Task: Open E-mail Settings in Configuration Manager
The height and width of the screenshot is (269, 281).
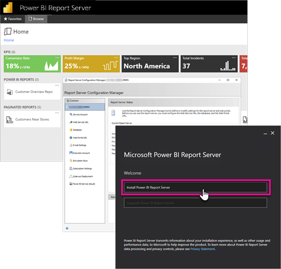Action: [x=78, y=145]
